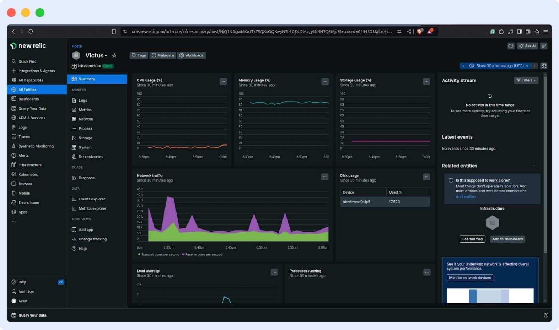Select Diagnose under the Triage section
The image size is (559, 330).
(87, 178)
